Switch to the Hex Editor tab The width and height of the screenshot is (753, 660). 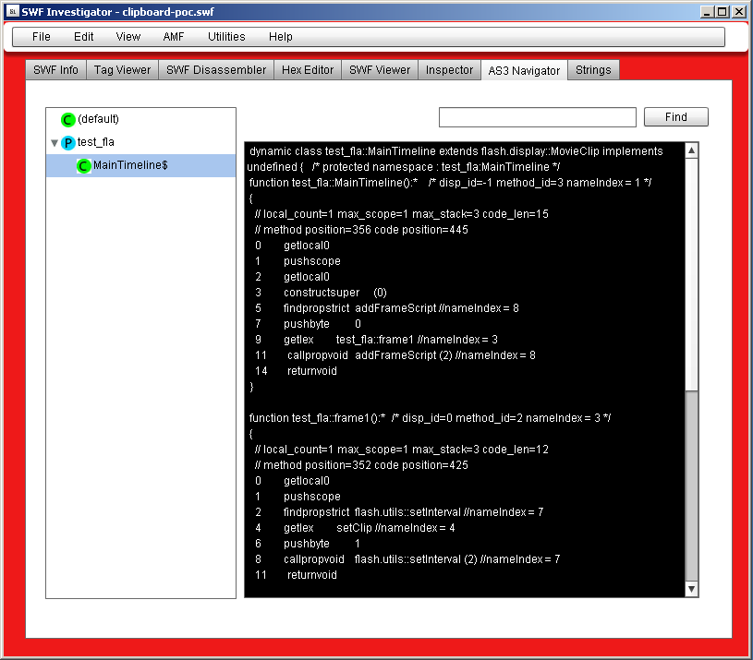308,70
